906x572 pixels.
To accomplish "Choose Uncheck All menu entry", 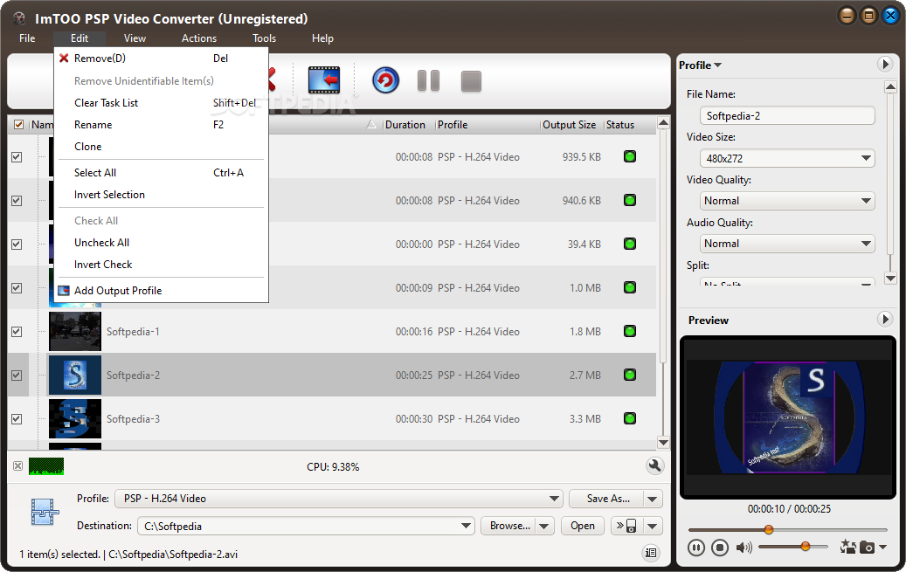I will pyautogui.click(x=162, y=243).
